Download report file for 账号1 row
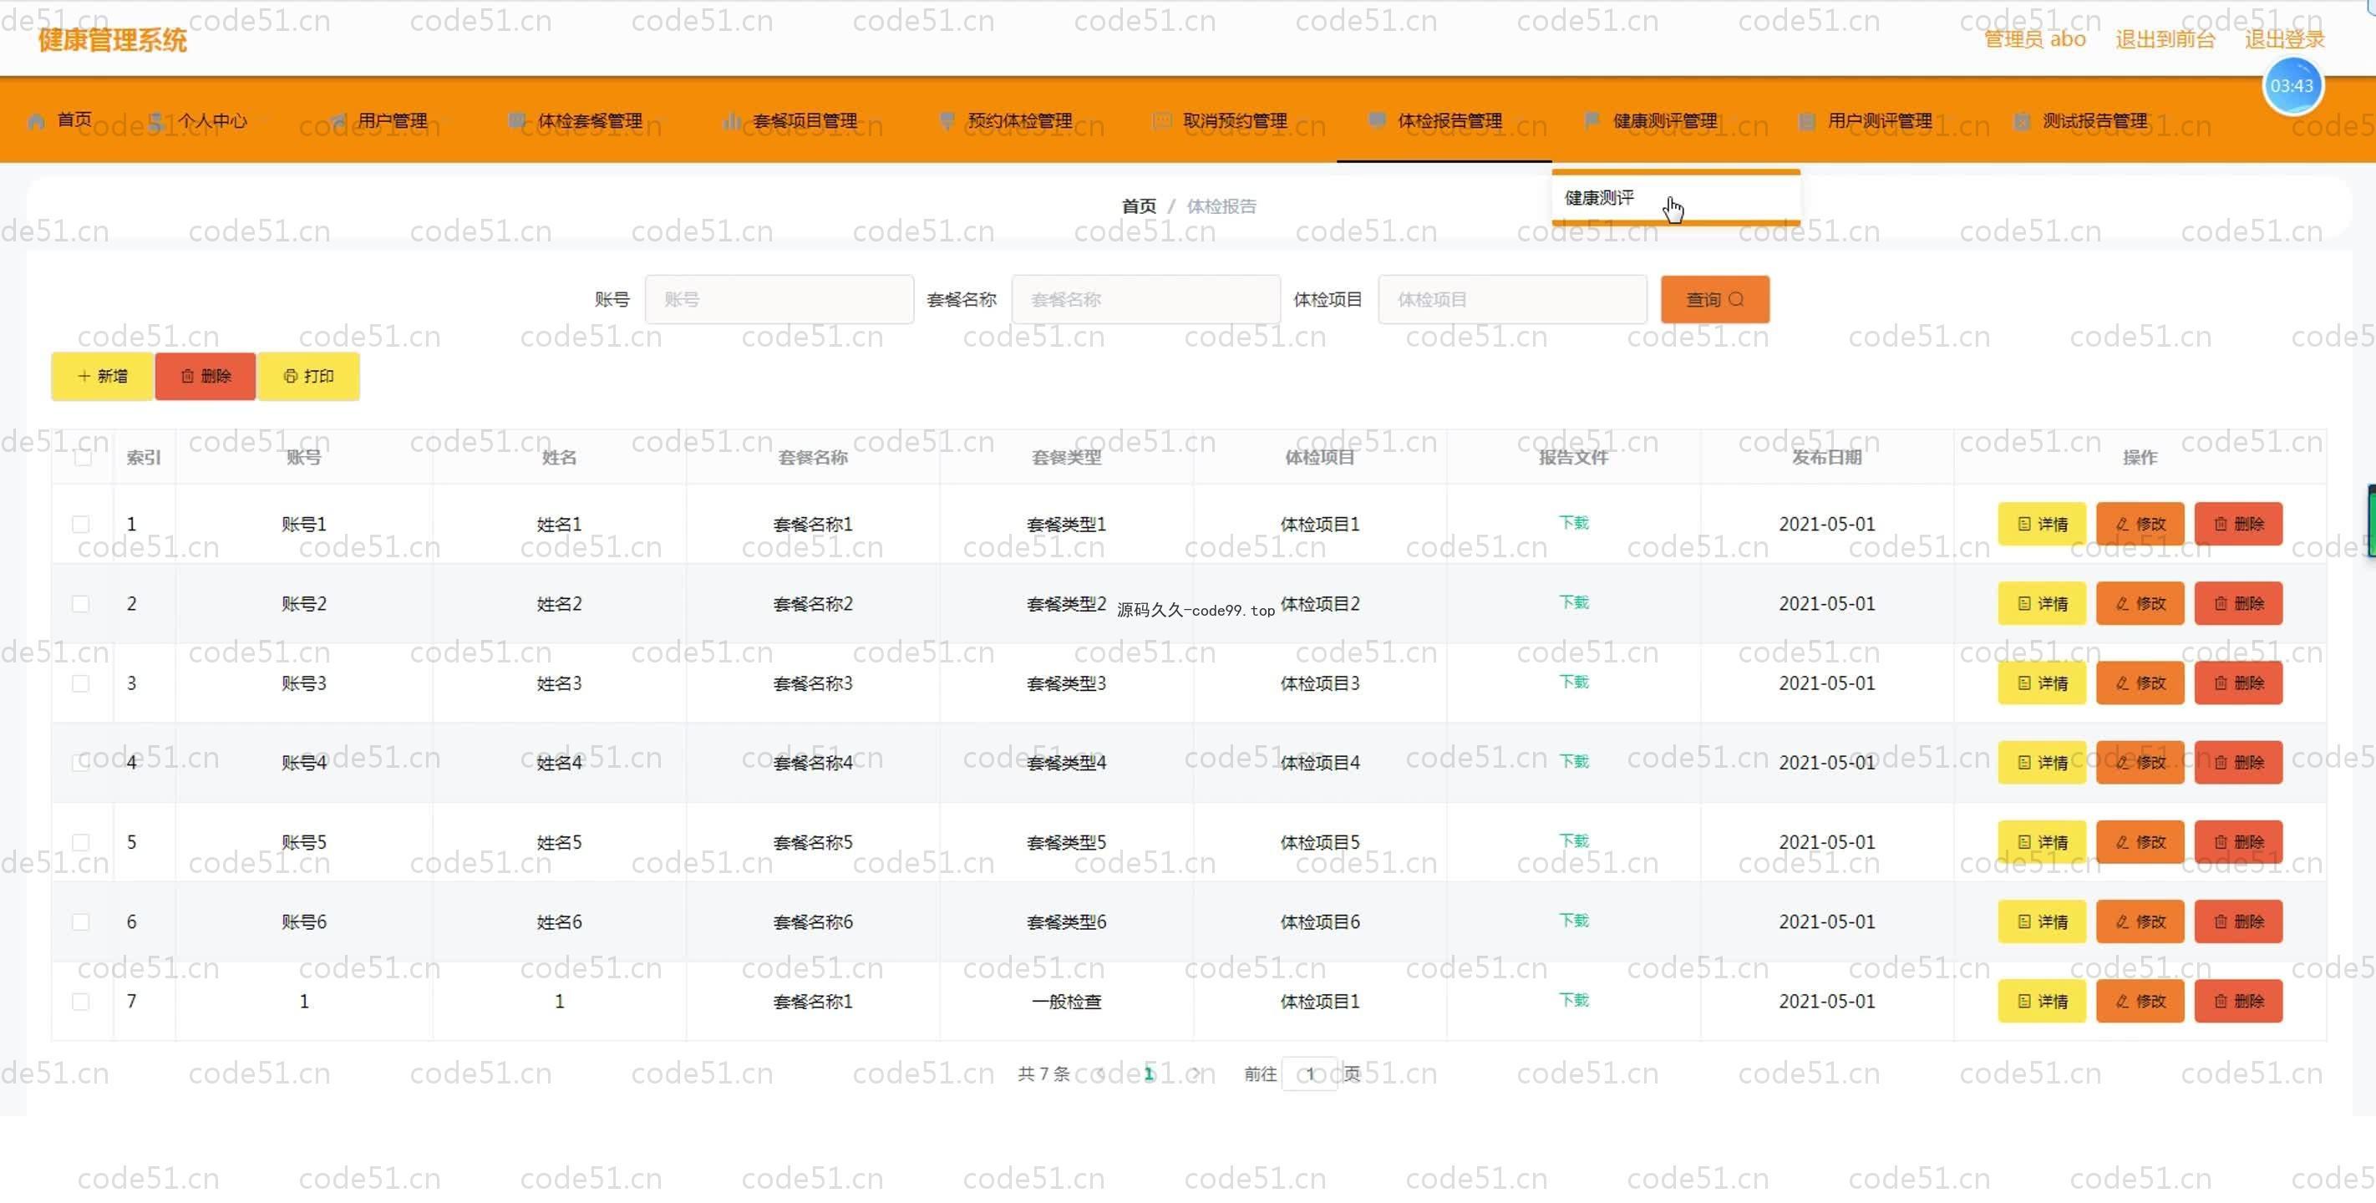The width and height of the screenshot is (2376, 1203). tap(1573, 522)
